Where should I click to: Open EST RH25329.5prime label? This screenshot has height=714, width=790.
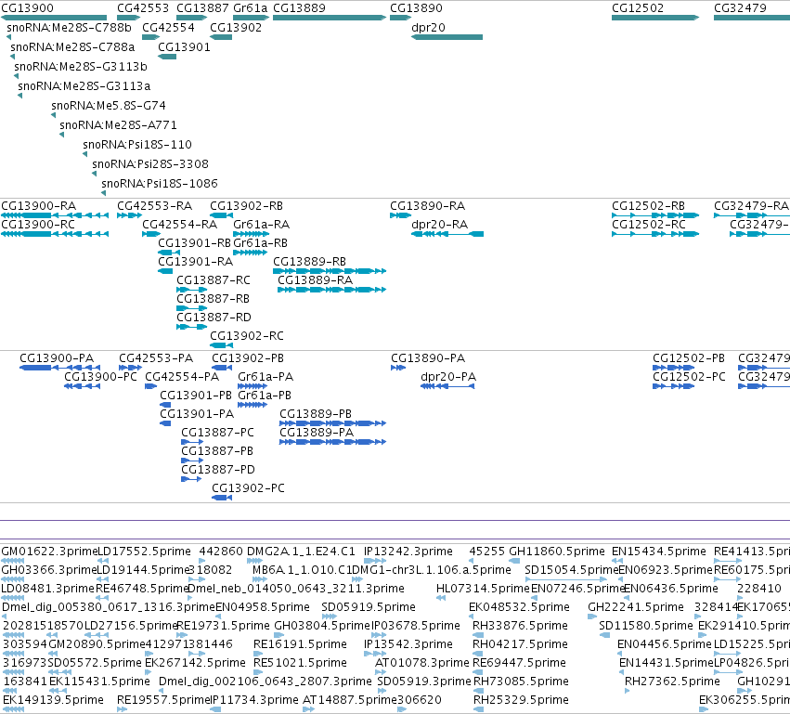[521, 700]
